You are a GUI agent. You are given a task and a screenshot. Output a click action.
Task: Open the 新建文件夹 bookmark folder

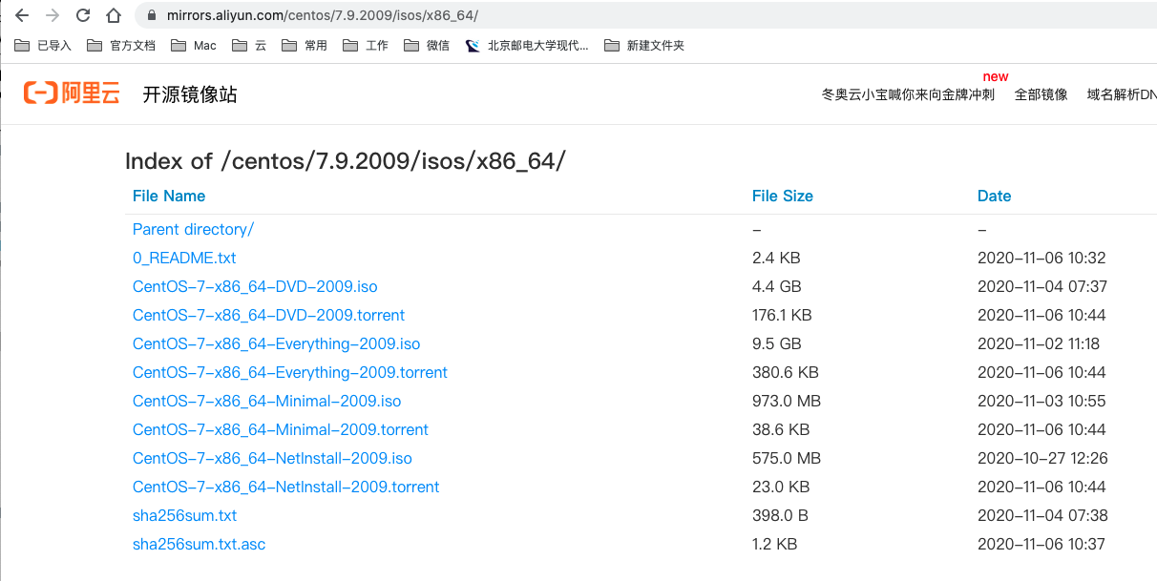644,45
